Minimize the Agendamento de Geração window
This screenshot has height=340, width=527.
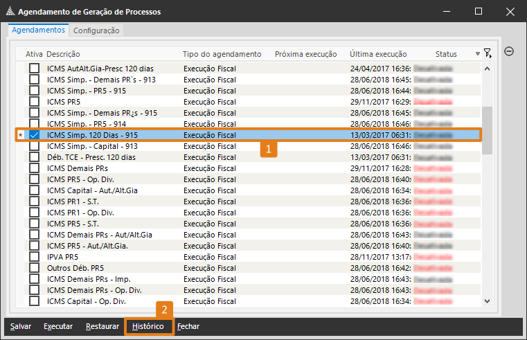point(447,11)
